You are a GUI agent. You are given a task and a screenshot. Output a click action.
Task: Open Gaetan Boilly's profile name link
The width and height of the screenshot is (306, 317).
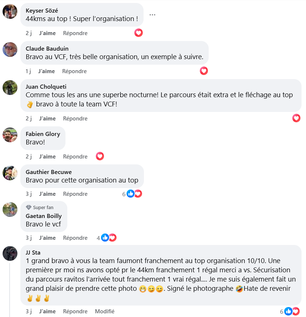coord(44,216)
